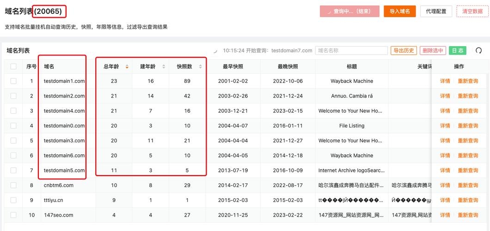
Task: Check the row for cnbtm6.com
Action: [13, 185]
